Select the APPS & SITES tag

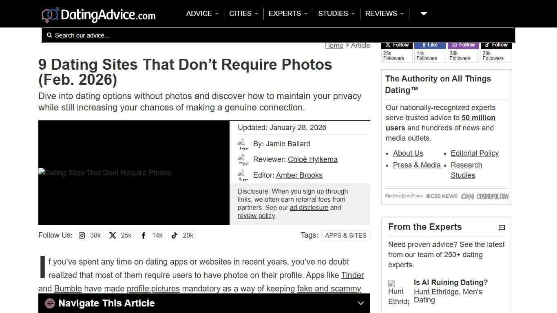(x=345, y=235)
